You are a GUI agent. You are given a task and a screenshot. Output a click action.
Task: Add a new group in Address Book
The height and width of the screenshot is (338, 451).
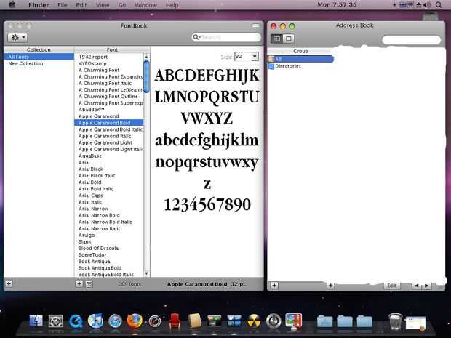coord(274,286)
